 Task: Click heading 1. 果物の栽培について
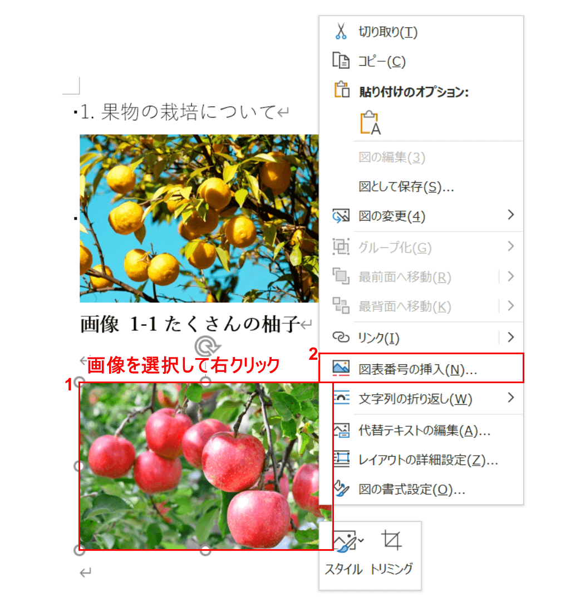click(x=179, y=112)
